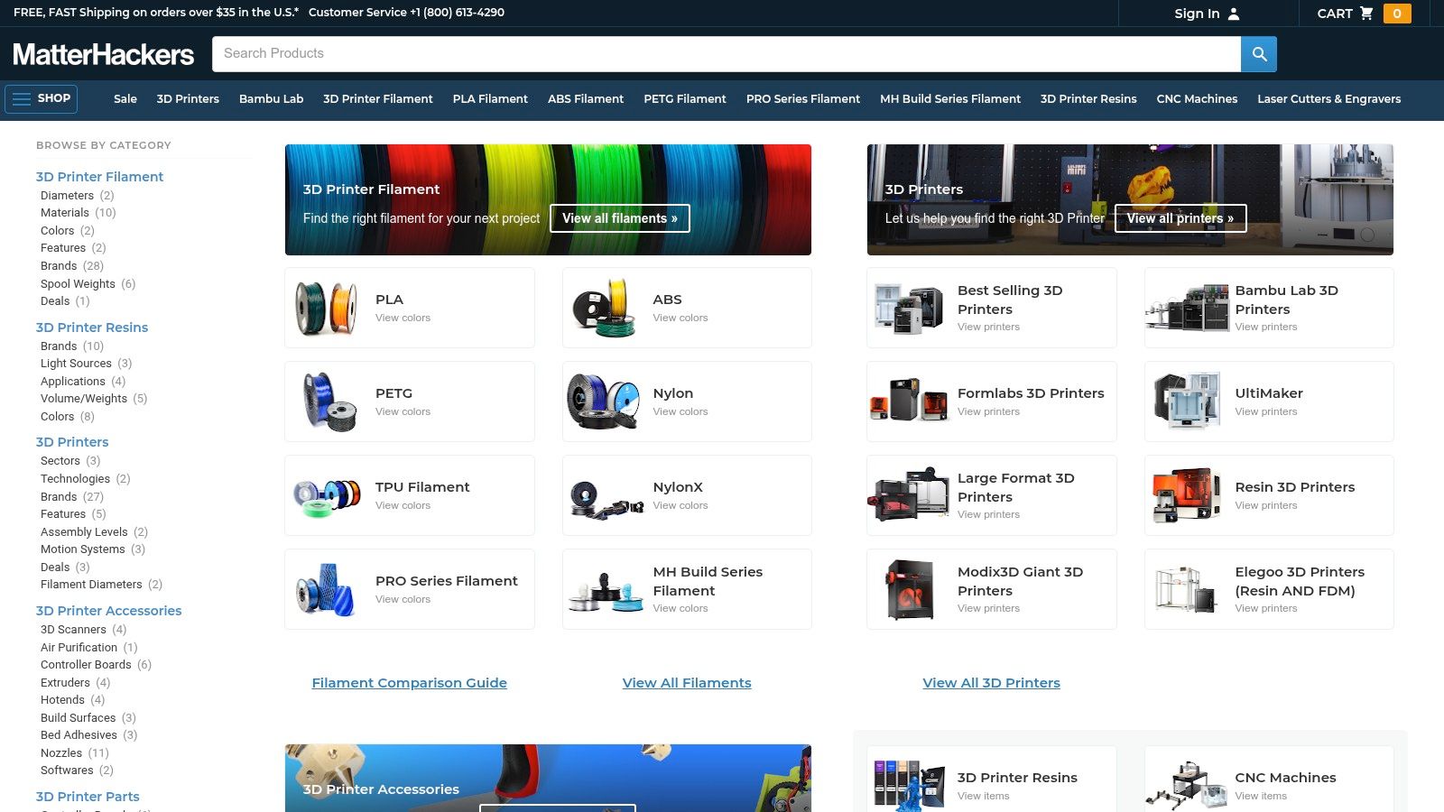
Task: Open the shopping cart icon
Action: coord(1366,14)
